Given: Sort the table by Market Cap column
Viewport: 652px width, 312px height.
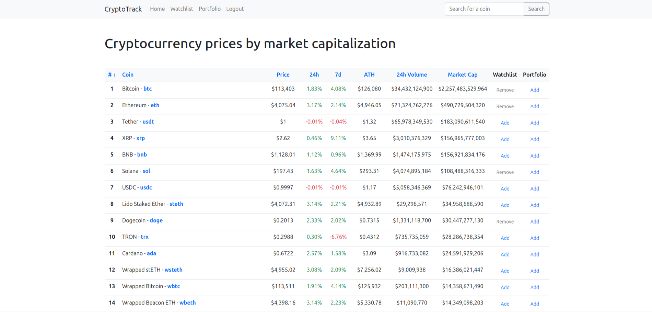Looking at the screenshot, I should (x=463, y=74).
